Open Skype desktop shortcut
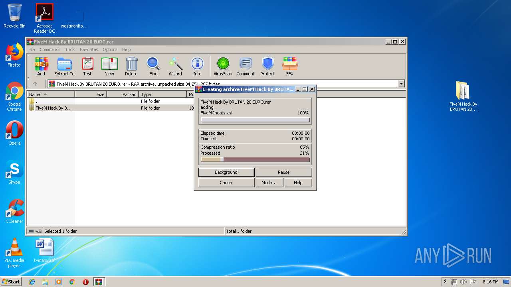The height and width of the screenshot is (287, 511). (14, 172)
